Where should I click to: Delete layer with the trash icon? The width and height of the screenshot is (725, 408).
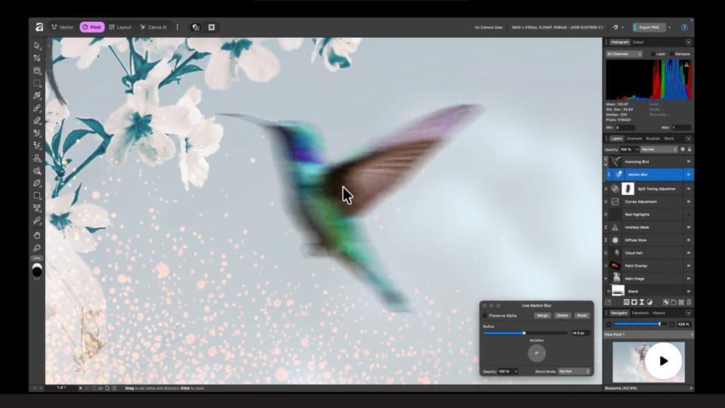pyautogui.click(x=689, y=302)
